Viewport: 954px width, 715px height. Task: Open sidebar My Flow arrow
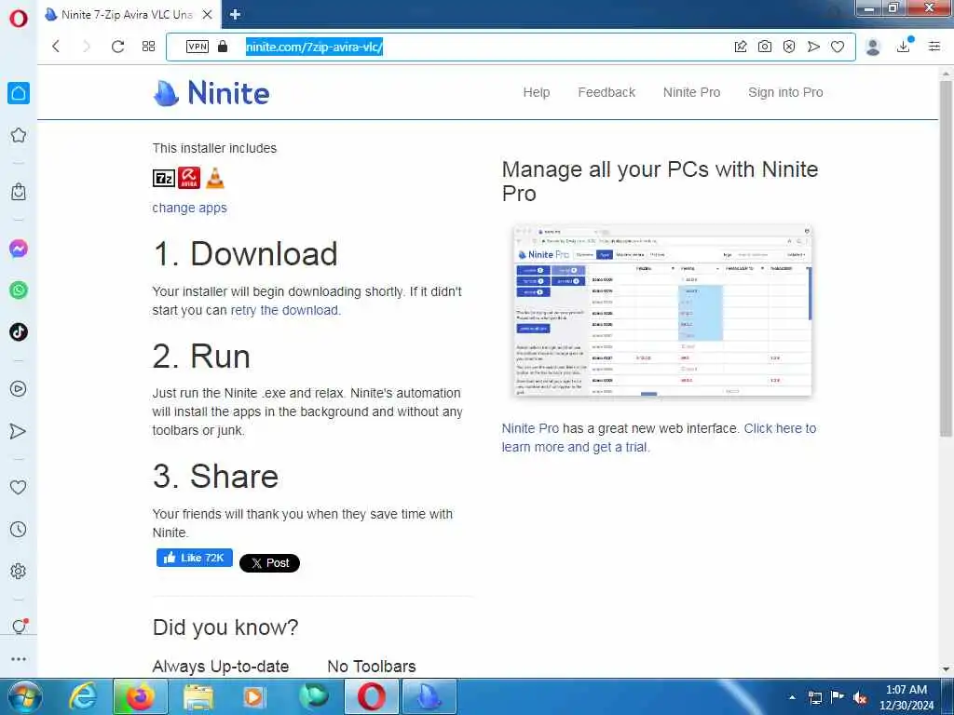(19, 431)
